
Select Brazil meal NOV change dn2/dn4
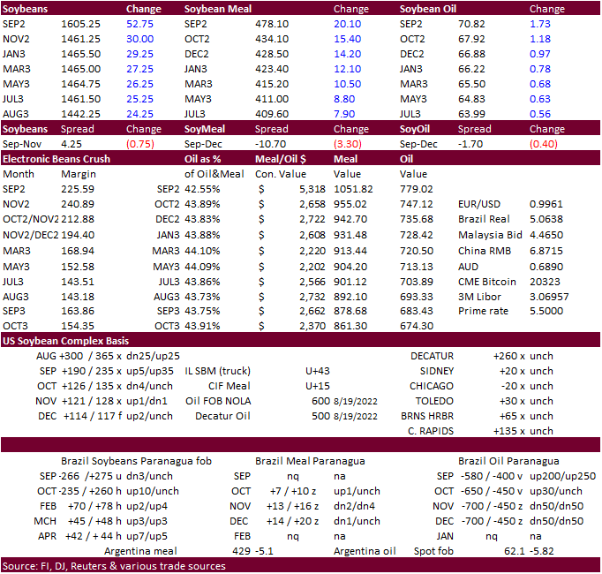pyautogui.click(x=354, y=506)
